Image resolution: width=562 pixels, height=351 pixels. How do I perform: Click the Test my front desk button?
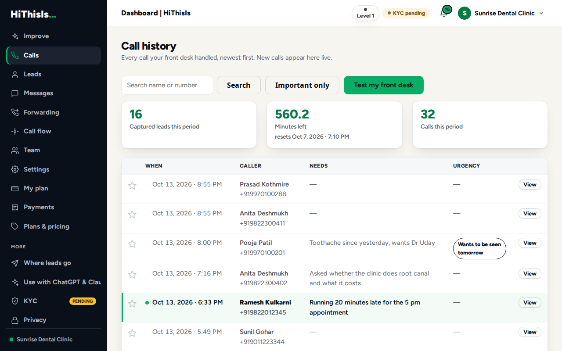coord(384,85)
